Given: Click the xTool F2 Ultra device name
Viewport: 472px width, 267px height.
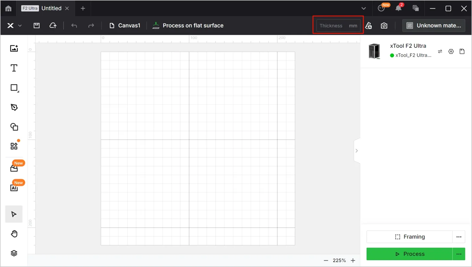Looking at the screenshot, I should point(408,46).
